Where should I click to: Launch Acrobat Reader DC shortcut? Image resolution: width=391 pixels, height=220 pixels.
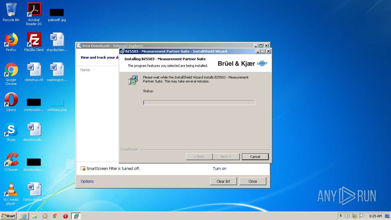click(34, 14)
